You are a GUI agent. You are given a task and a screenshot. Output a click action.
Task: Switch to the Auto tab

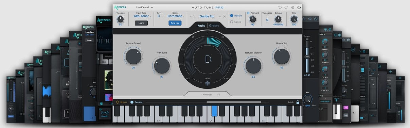click(x=201, y=26)
